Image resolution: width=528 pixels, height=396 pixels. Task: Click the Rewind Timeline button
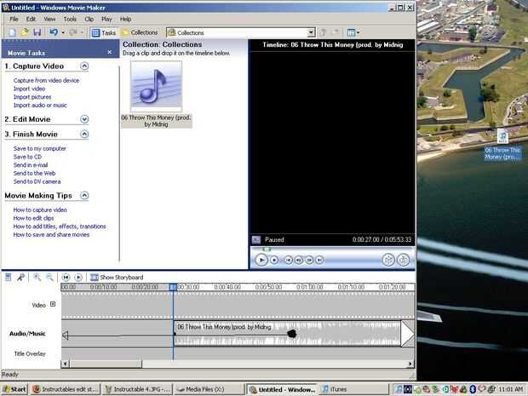66,277
